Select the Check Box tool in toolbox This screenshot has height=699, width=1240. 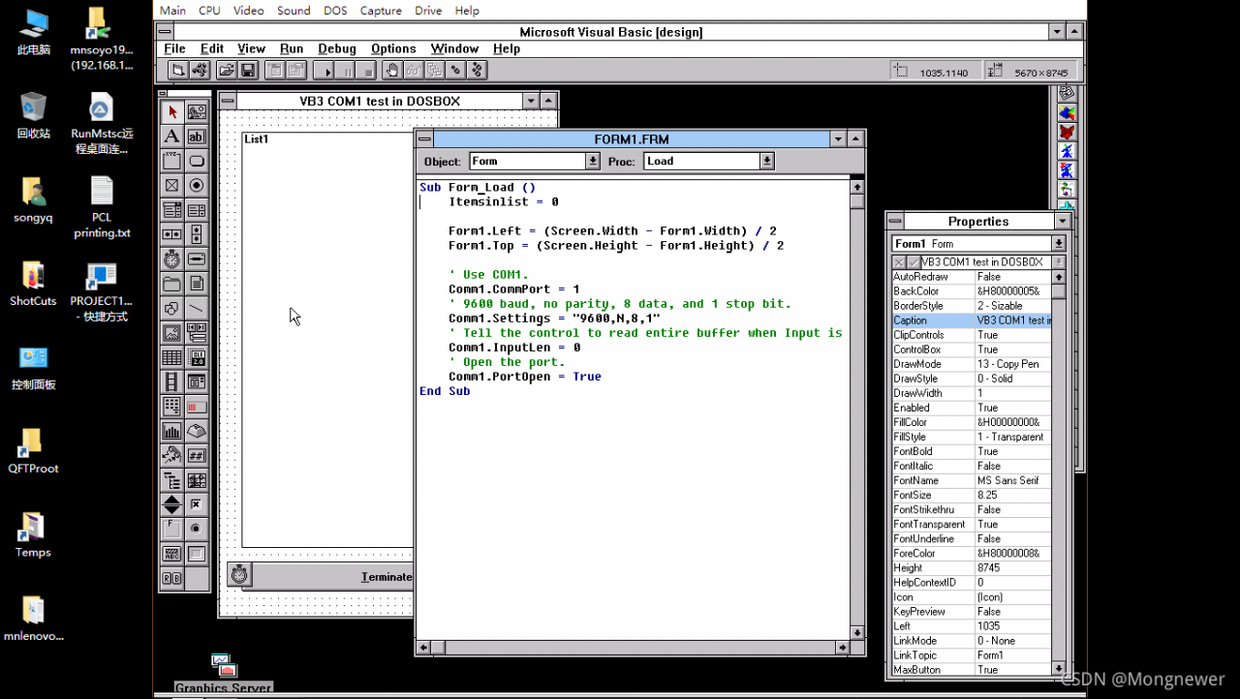coord(171,185)
